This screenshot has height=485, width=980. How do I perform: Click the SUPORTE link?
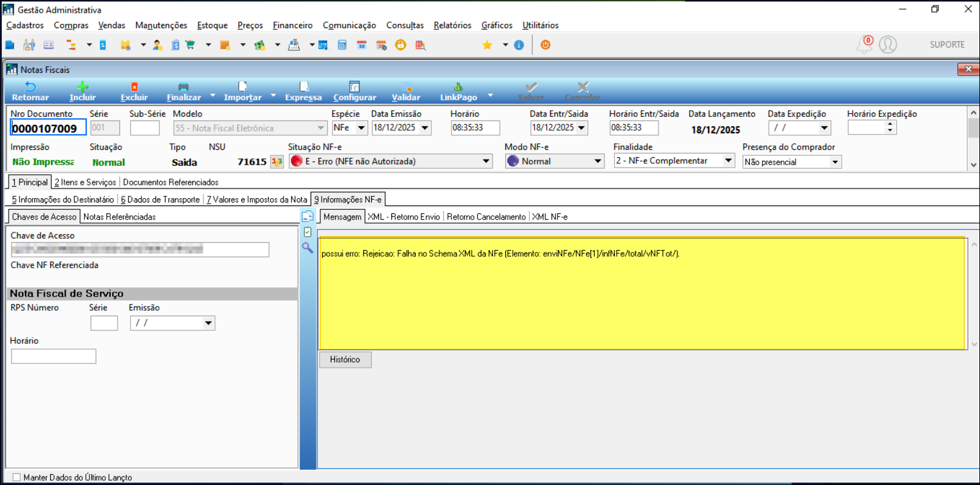946,45
